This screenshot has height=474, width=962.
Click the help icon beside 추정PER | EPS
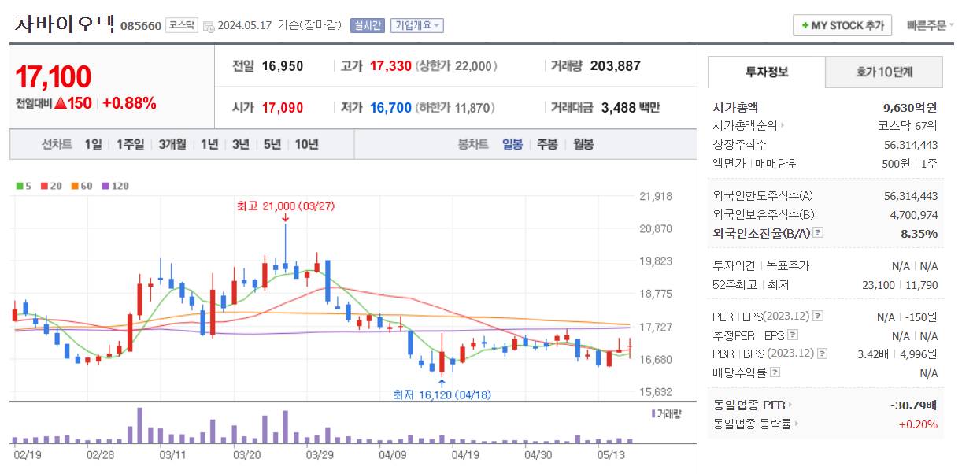[x=792, y=334]
